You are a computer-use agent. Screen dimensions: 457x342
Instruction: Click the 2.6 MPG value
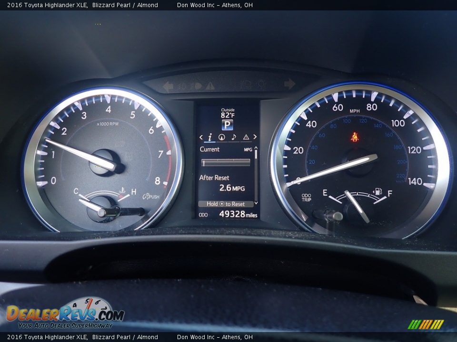[232, 188]
